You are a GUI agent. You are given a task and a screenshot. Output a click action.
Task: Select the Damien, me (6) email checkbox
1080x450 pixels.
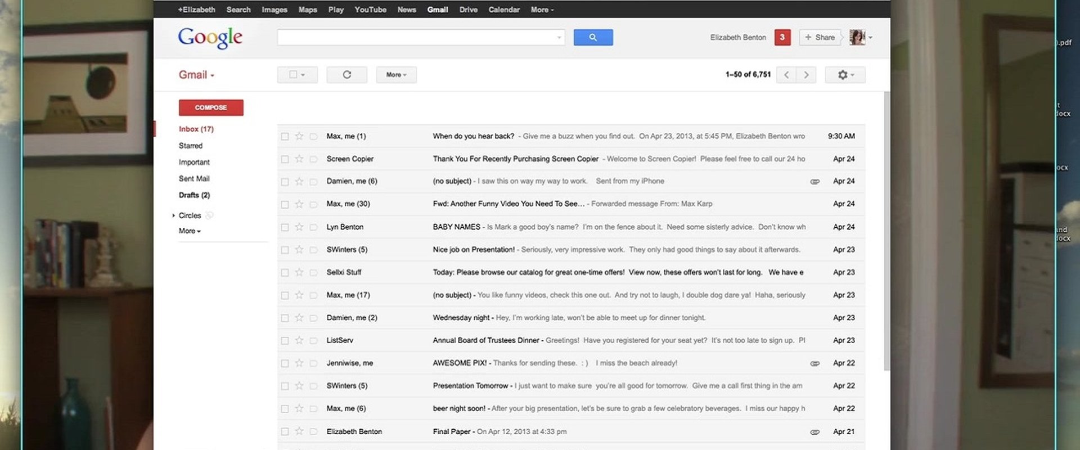pyautogui.click(x=285, y=182)
